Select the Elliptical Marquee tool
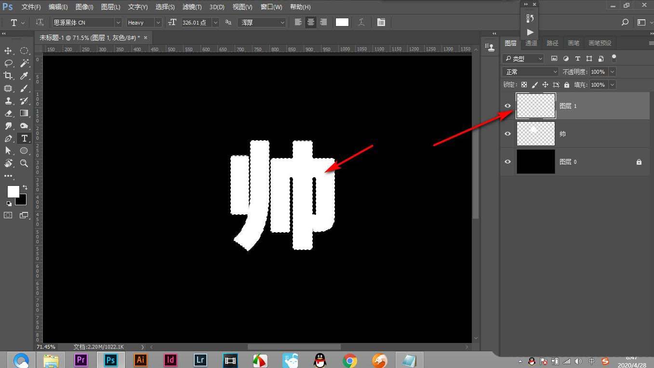 pyautogui.click(x=24, y=51)
